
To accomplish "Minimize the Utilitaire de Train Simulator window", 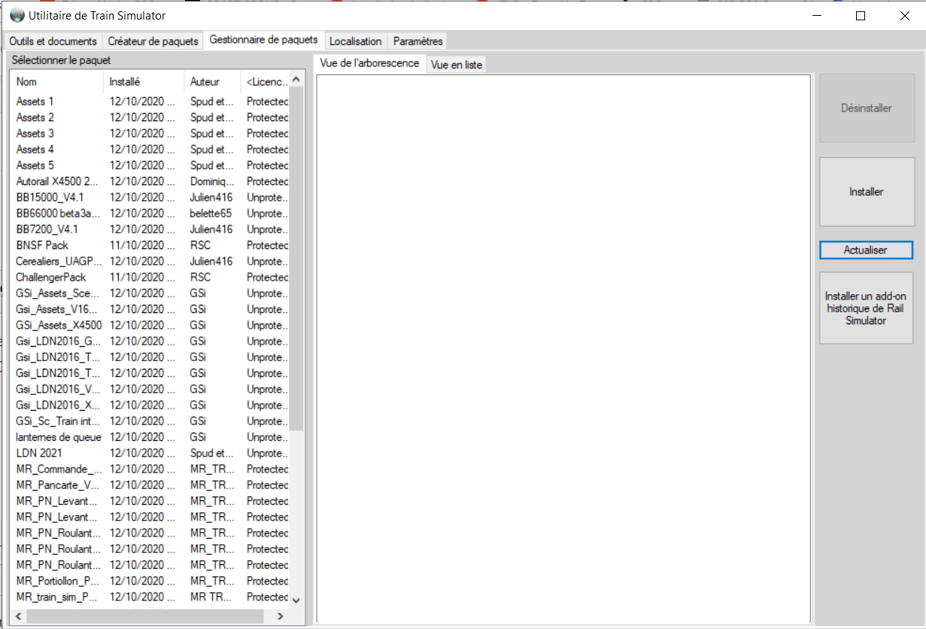I will (817, 15).
